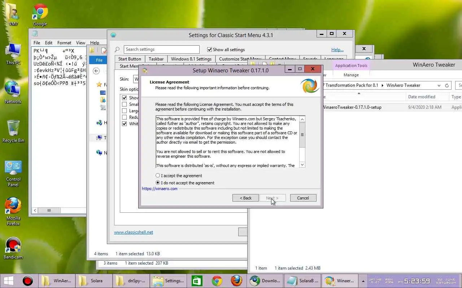Open https://winaero.com link
This screenshot has height=288, width=462.
160,189
